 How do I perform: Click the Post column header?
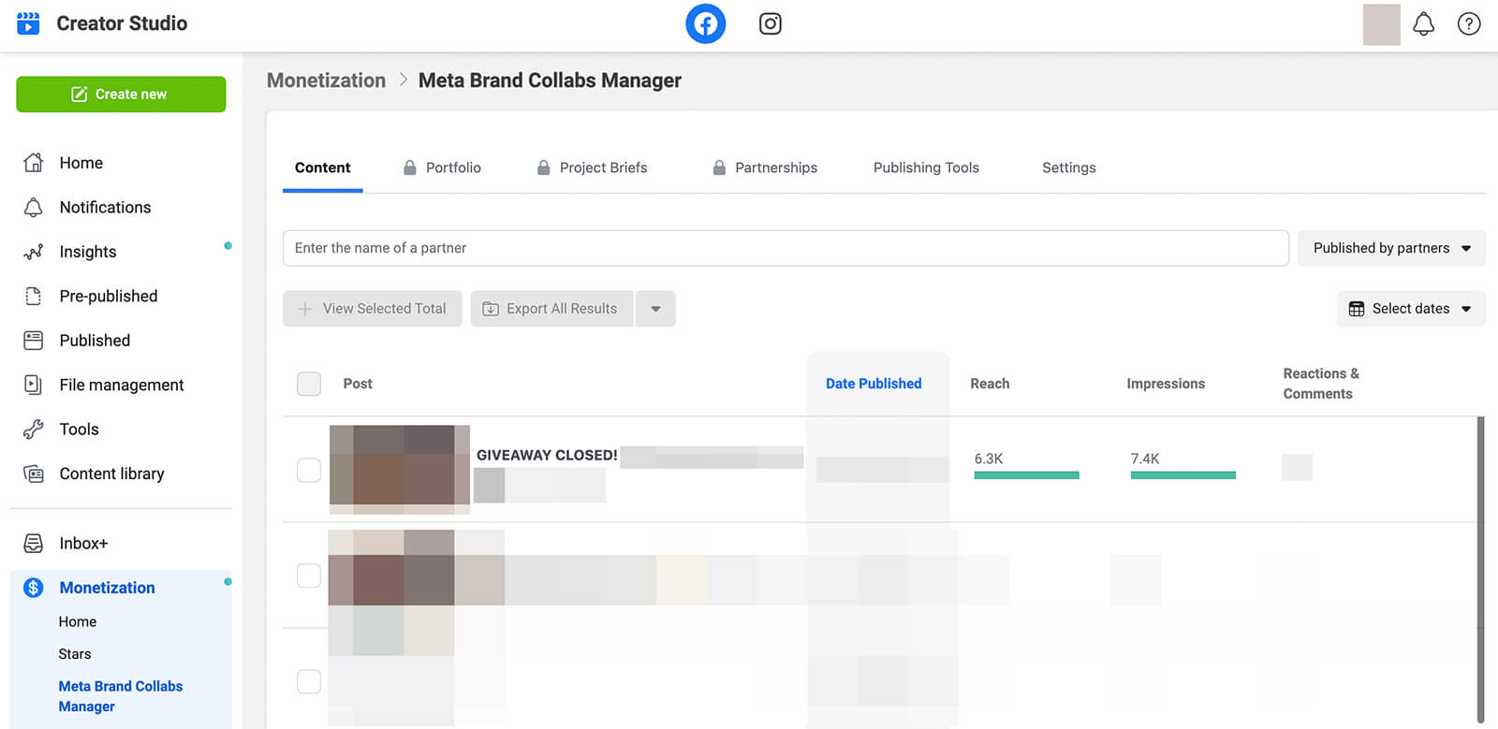coord(358,384)
